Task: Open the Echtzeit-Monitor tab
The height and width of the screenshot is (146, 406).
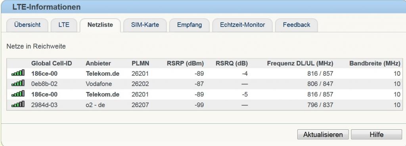Action: click(242, 25)
